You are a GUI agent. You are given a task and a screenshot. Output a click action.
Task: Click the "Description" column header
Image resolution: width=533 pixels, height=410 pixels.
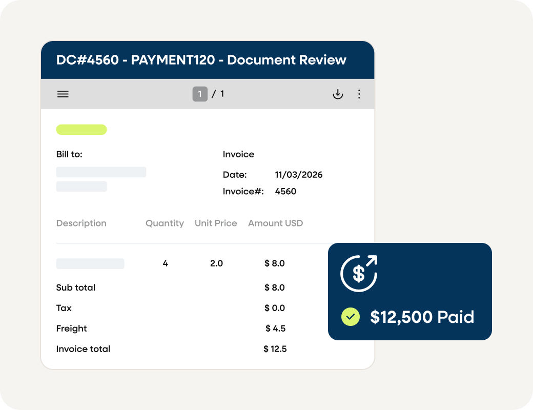[81, 223]
